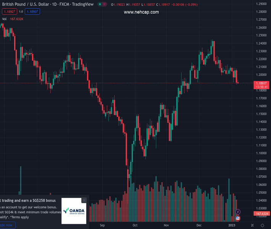Click the green market status dot
Image resolution: width=271 pixels, height=229 pixels.
pos(100,4)
